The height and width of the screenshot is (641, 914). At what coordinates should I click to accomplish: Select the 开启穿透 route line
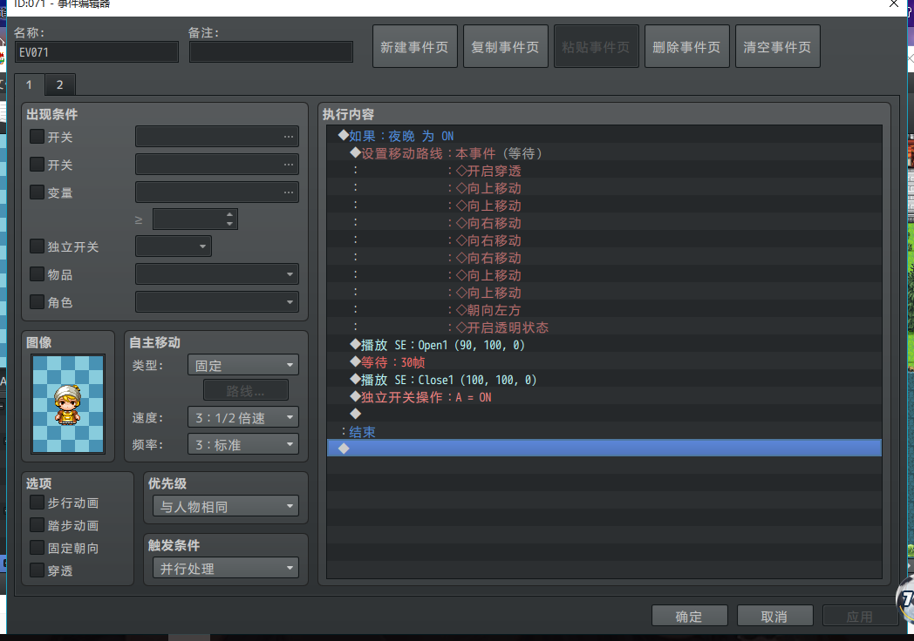604,171
